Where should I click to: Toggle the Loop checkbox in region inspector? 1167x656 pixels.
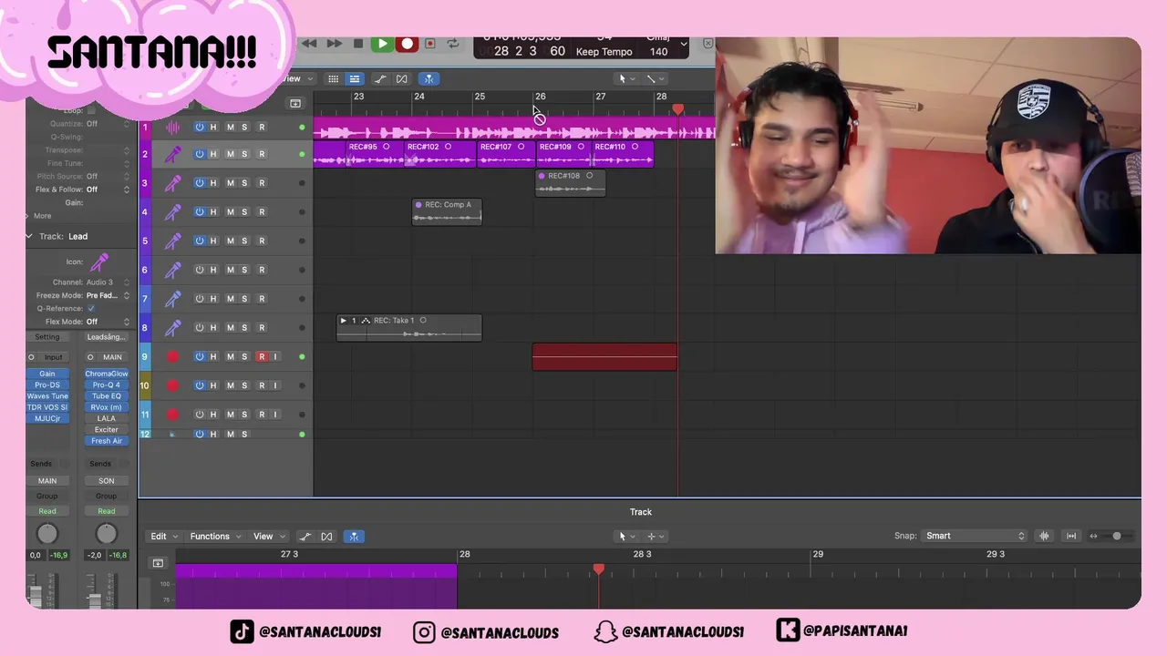[91, 110]
